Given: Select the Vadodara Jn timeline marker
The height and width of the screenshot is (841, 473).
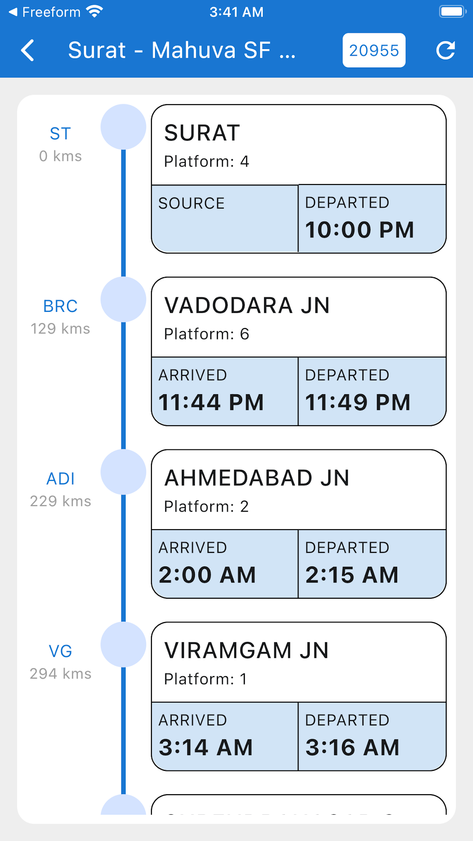Looking at the screenshot, I should pyautogui.click(x=123, y=300).
